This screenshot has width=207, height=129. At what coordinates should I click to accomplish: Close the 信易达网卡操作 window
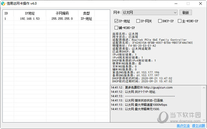[x=200, y=3]
